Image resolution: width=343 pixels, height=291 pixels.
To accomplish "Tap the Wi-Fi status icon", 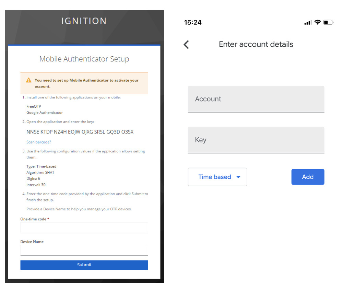I will (318, 22).
